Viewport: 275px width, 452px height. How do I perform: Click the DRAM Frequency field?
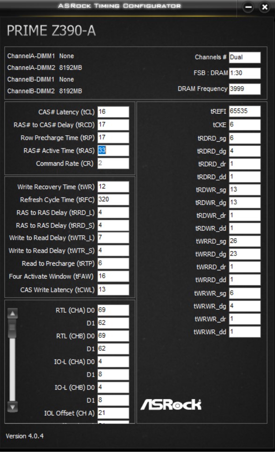(x=245, y=89)
